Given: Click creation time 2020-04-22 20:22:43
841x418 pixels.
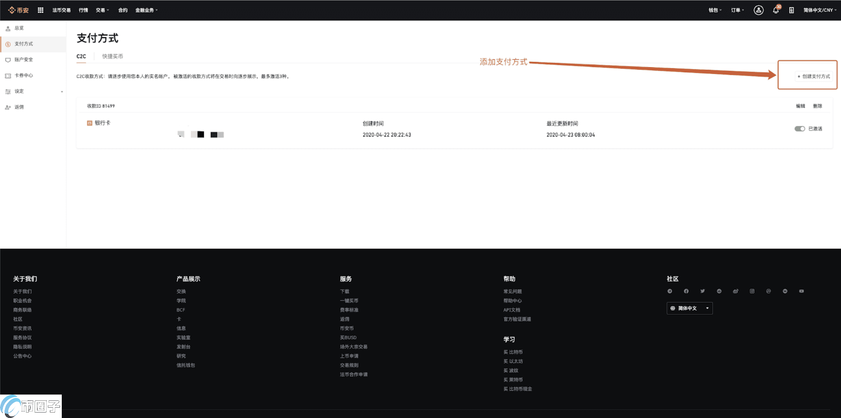Looking at the screenshot, I should 387,135.
